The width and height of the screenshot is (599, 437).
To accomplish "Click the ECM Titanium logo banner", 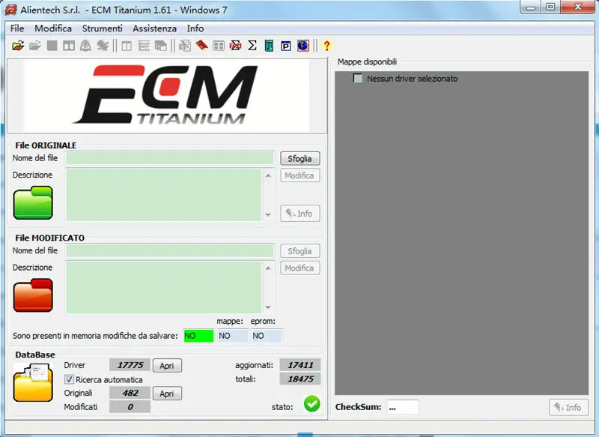I will pos(166,96).
